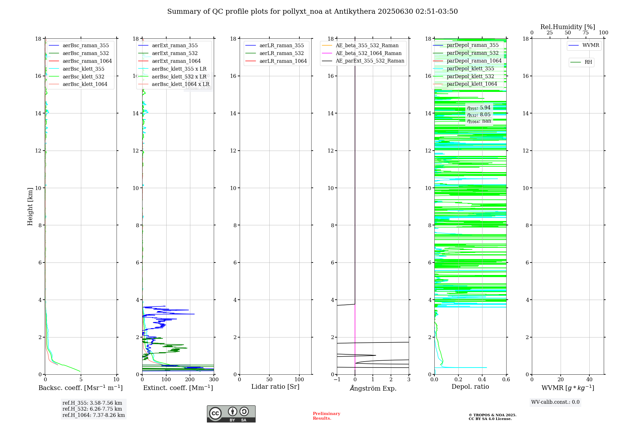Click the 'Depol. ratio' axis label
The height and width of the screenshot is (425, 625).
coord(470,387)
